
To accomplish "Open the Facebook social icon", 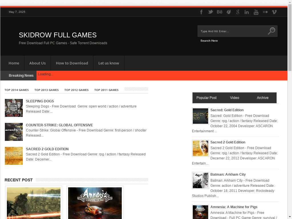I will point(201,12).
